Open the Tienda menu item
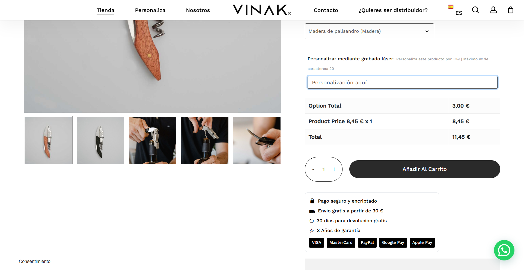 tap(105, 10)
